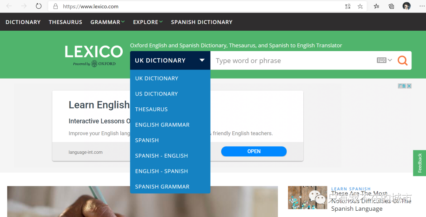Click the Learn English ad headline
Image resolution: width=426 pixels, height=217 pixels.
(99, 105)
